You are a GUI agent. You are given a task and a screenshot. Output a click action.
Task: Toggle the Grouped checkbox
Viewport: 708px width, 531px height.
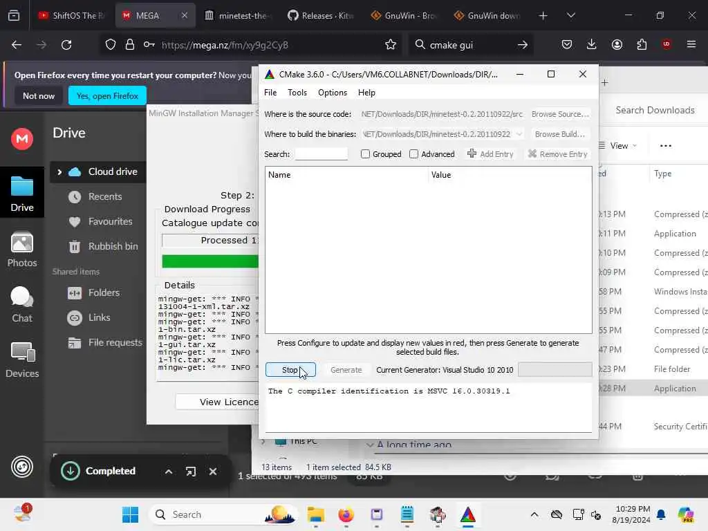pos(365,154)
